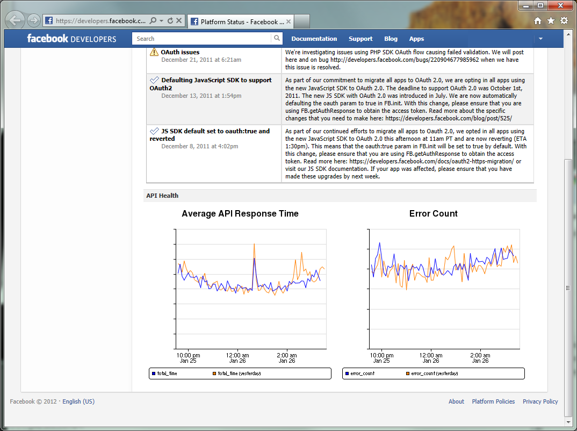577x431 pixels.
Task: Click the orange total_time (yesterday) legend swatch
Action: pyautogui.click(x=214, y=373)
